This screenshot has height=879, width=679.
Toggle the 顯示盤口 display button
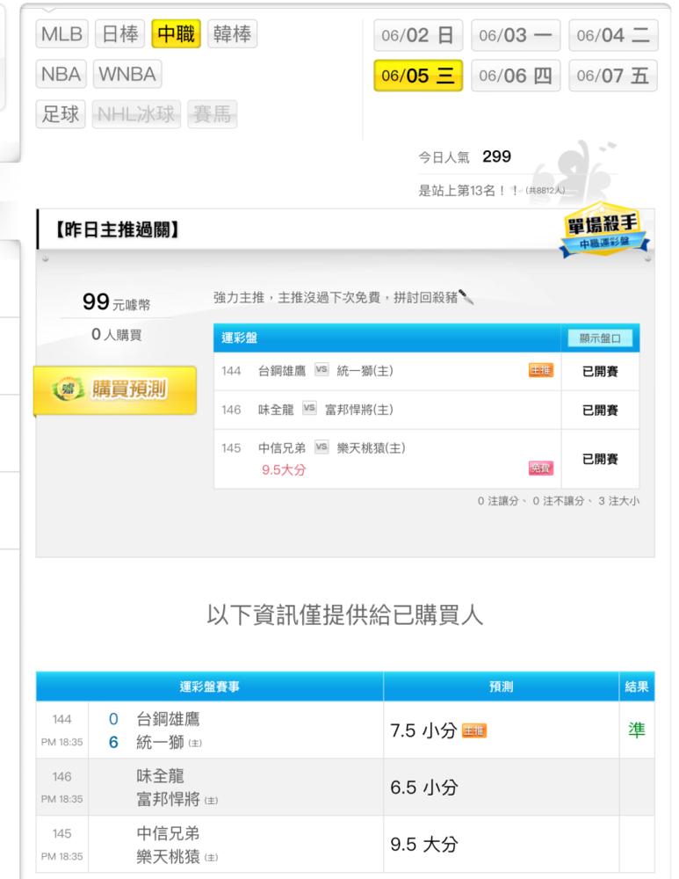pyautogui.click(x=599, y=338)
